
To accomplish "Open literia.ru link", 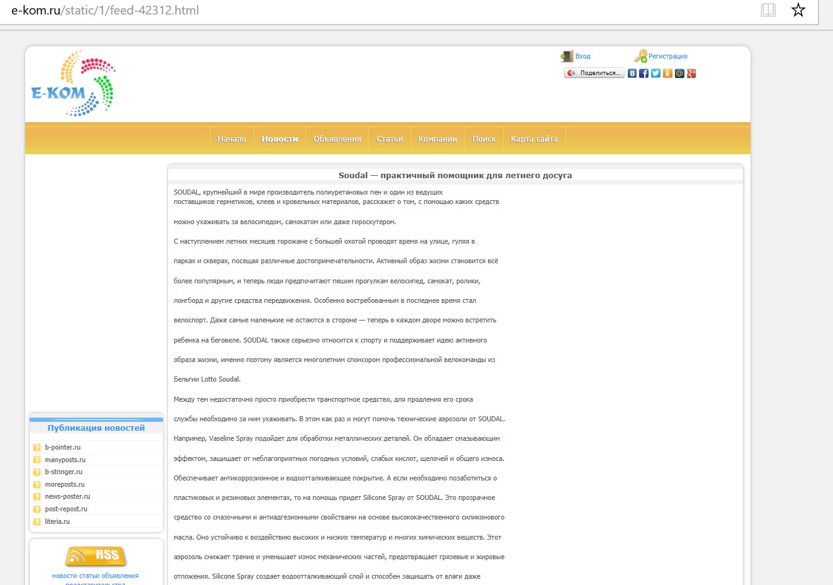I will click(x=57, y=521).
